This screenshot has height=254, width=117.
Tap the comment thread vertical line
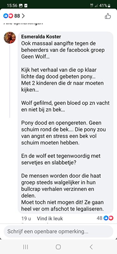pyautogui.click(x=10, y=81)
